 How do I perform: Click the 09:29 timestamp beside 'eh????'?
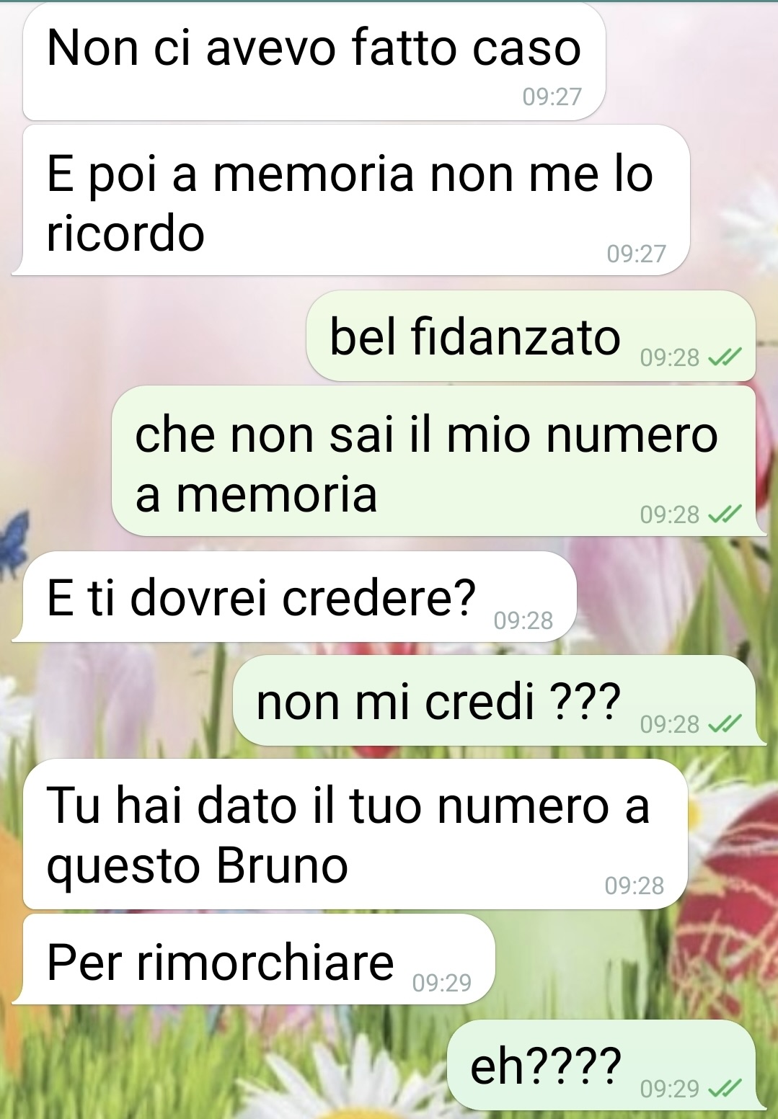tap(670, 1088)
